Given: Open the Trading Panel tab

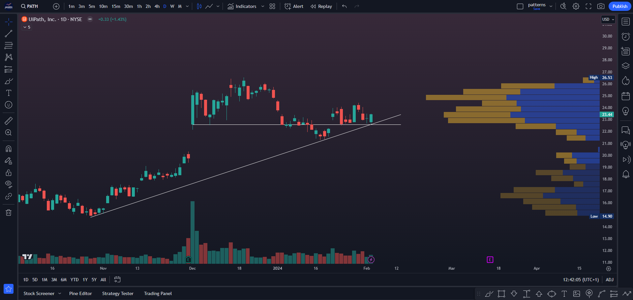Looking at the screenshot, I should pos(158,293).
